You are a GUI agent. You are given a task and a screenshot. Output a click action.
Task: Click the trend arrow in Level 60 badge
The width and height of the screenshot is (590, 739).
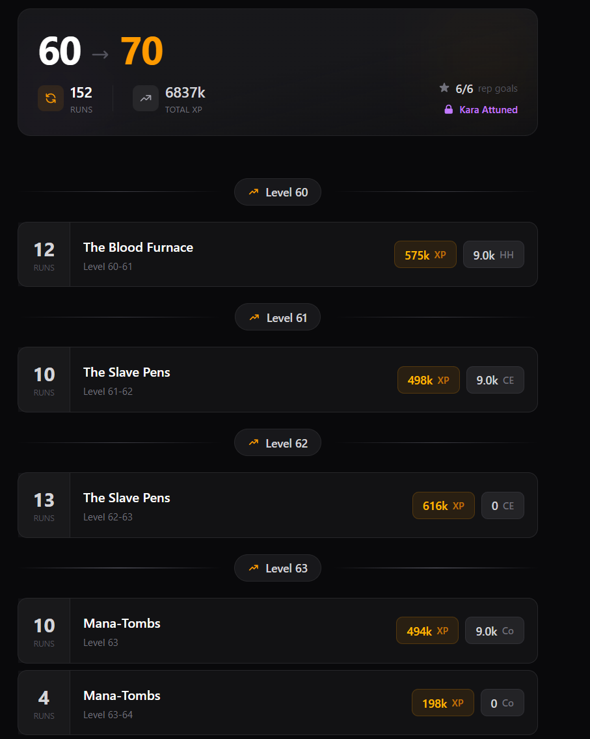click(254, 192)
